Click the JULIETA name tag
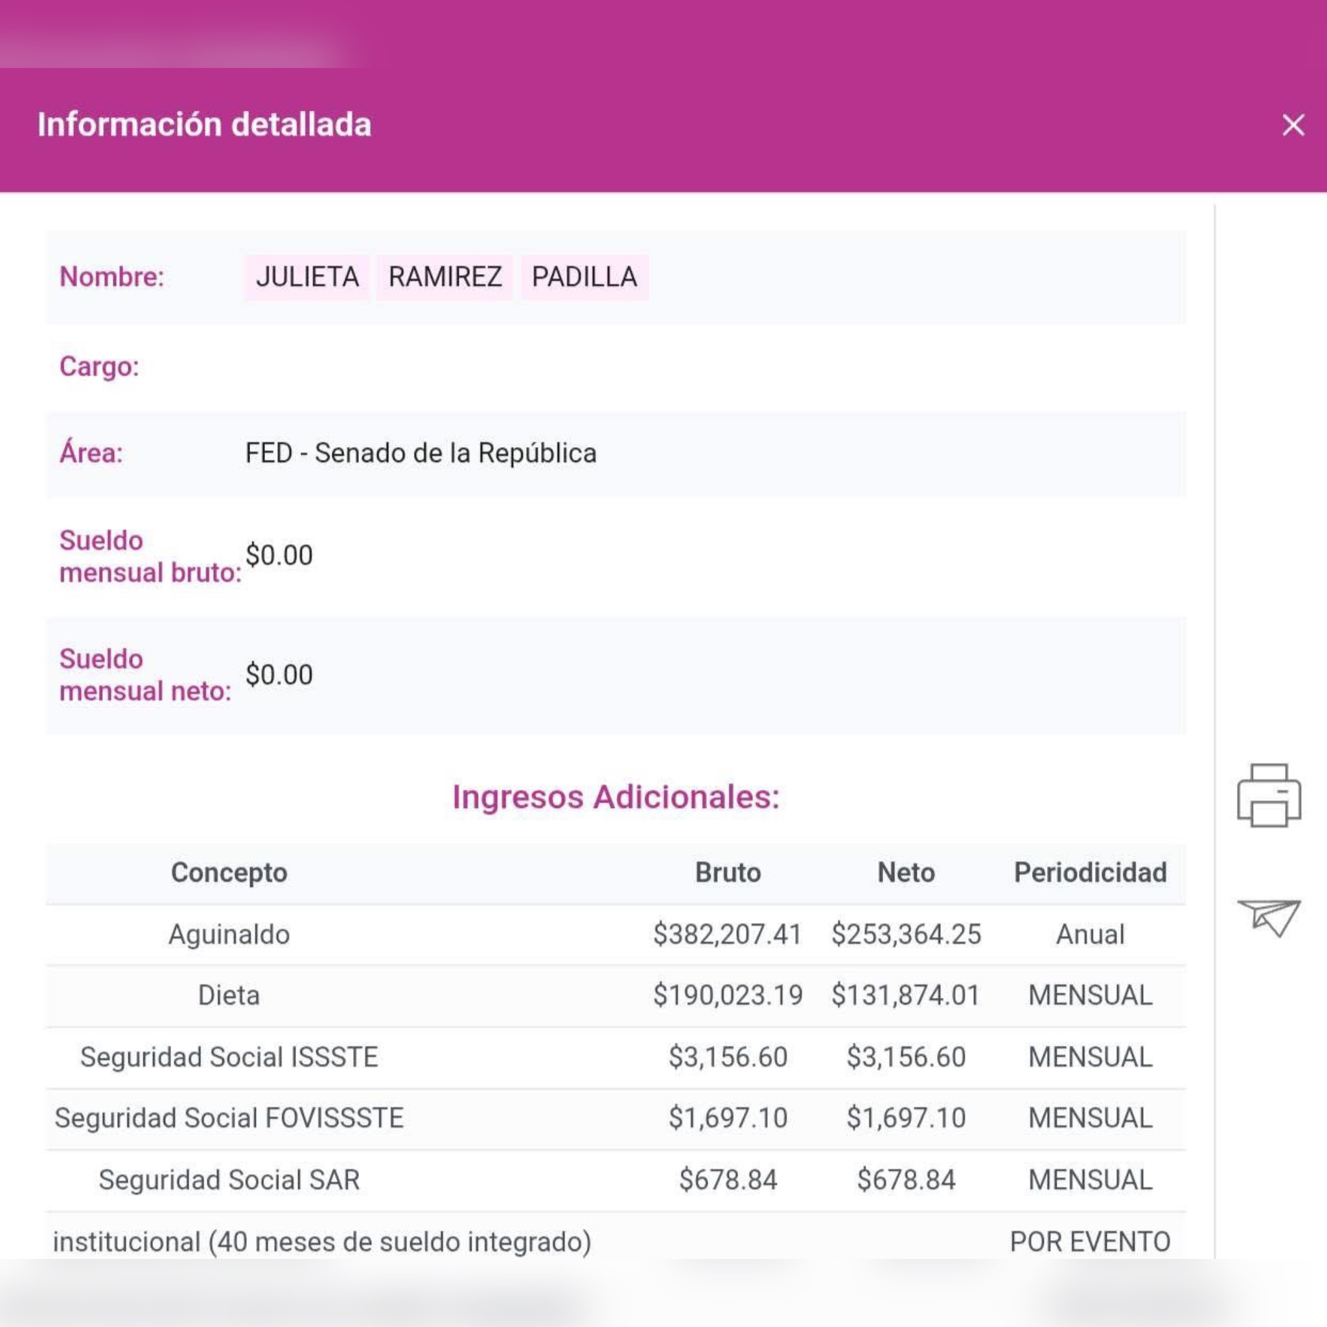 (307, 277)
